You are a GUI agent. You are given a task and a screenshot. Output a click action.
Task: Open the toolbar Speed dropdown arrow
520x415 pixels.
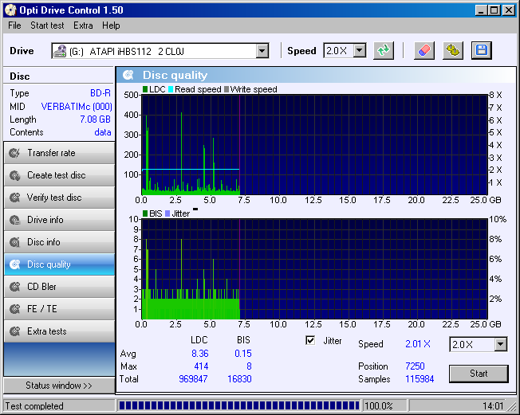(359, 51)
